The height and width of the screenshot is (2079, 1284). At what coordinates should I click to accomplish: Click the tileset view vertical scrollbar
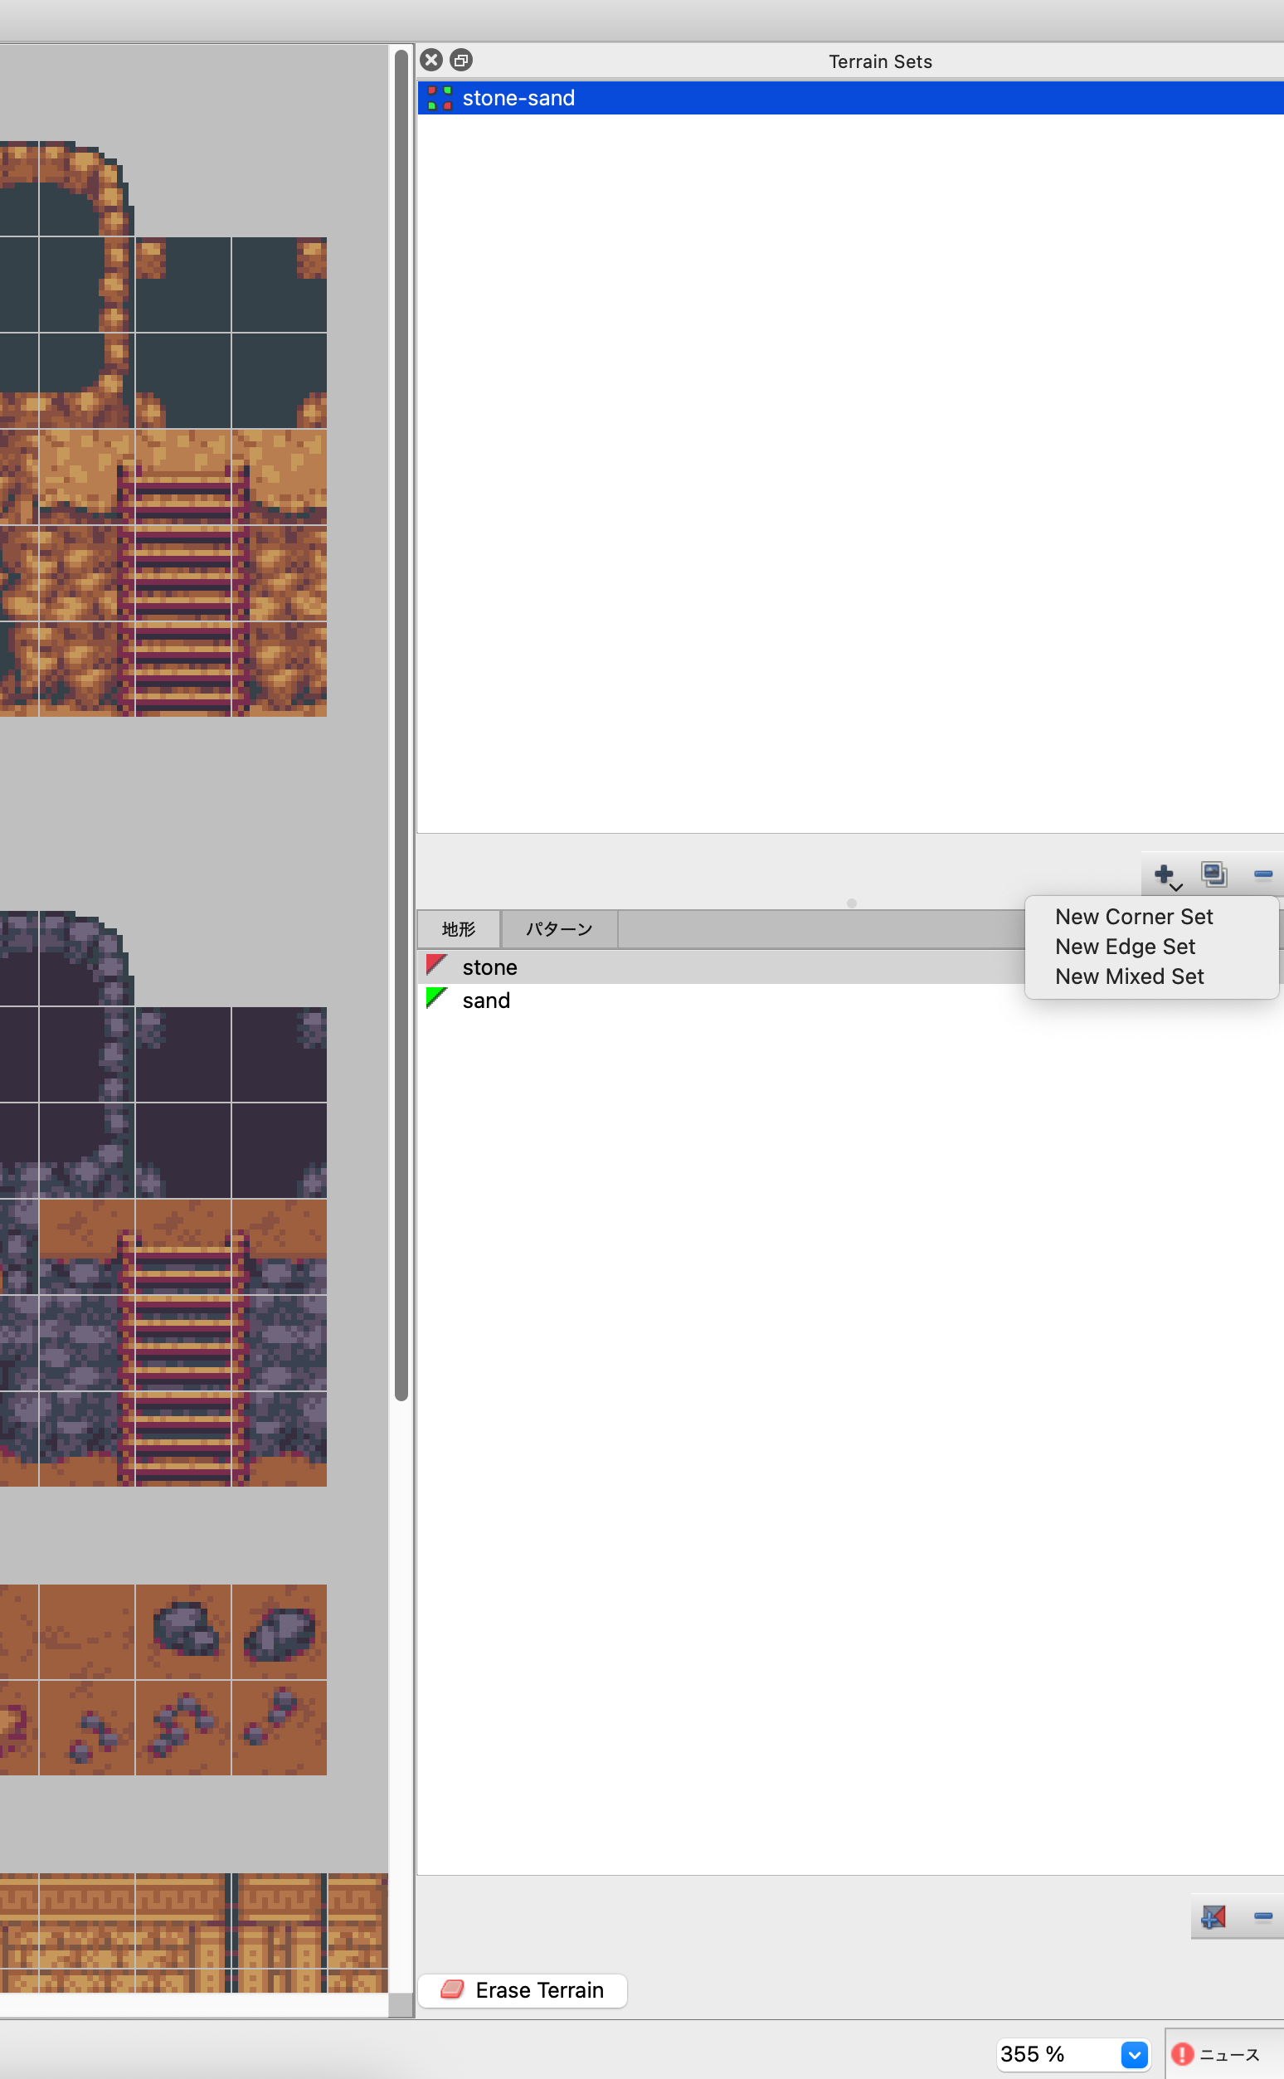401,722
